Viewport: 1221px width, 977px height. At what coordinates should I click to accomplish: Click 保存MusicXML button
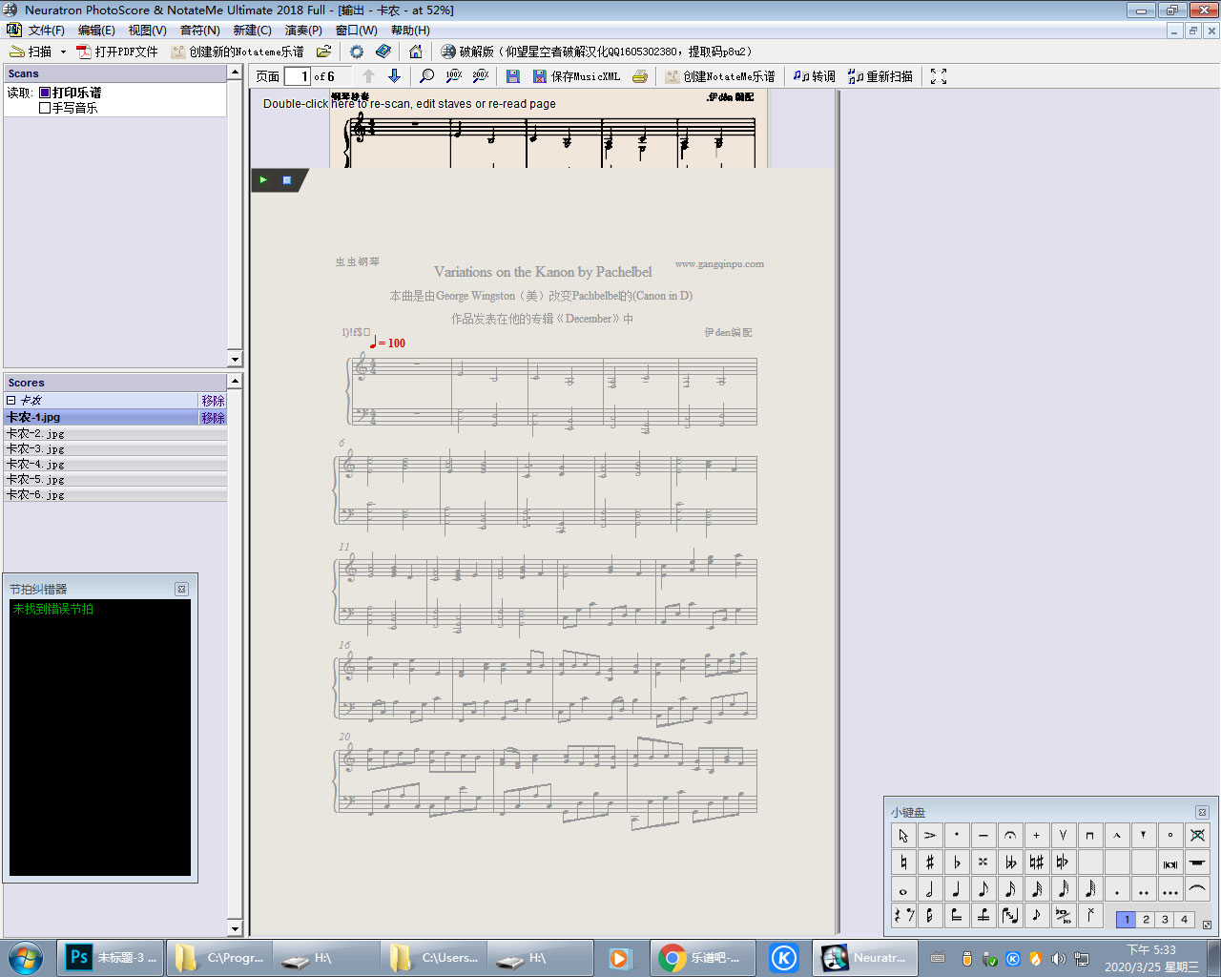tap(576, 76)
